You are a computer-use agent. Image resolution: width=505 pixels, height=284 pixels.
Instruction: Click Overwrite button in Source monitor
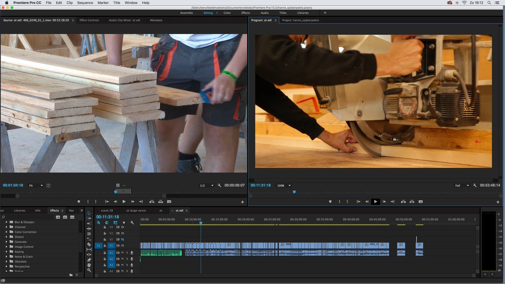[x=160, y=202]
